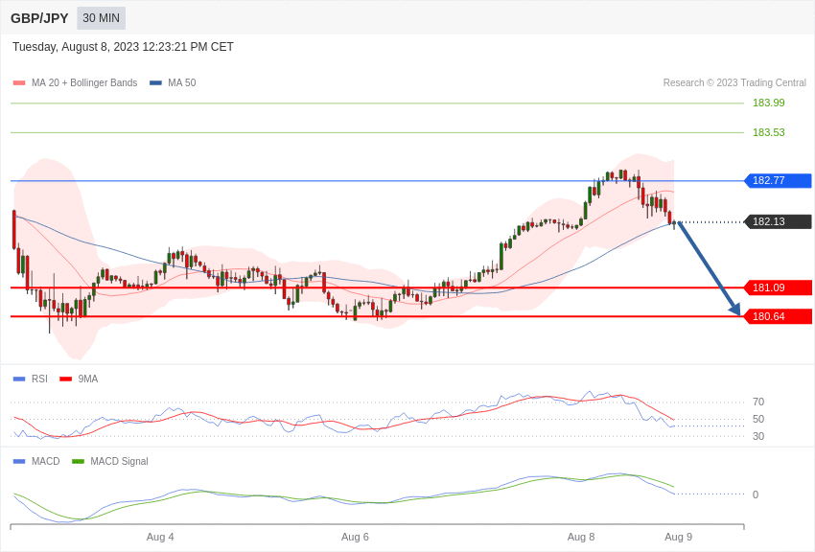Click the MACD Signal legend color swatch
Image resolution: width=815 pixels, height=552 pixels.
pyautogui.click(x=78, y=461)
